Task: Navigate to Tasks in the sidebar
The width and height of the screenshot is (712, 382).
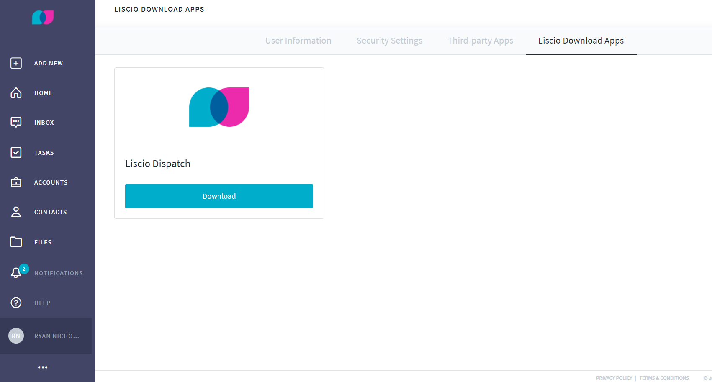Action: (44, 153)
